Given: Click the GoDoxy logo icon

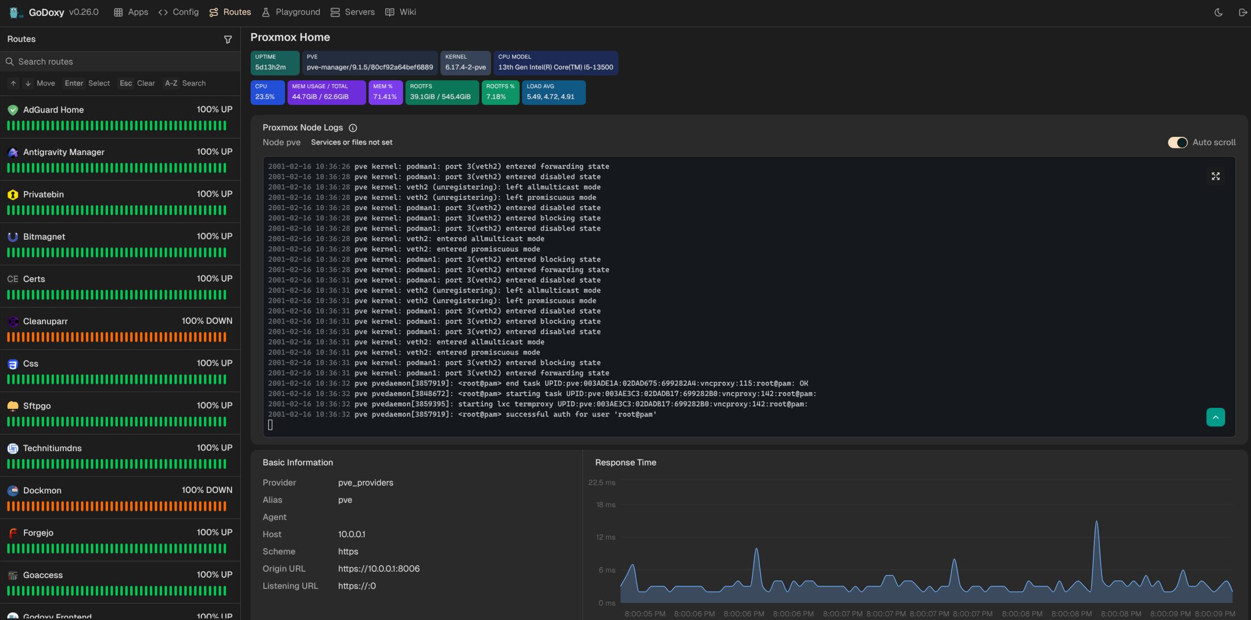Looking at the screenshot, I should pos(16,12).
